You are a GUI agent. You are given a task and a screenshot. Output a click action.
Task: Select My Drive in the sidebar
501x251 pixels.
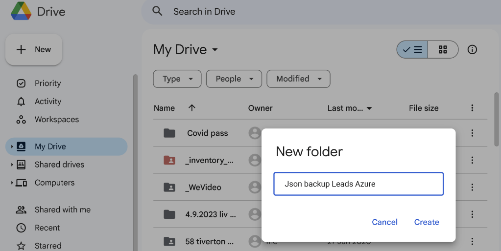pyautogui.click(x=67, y=146)
